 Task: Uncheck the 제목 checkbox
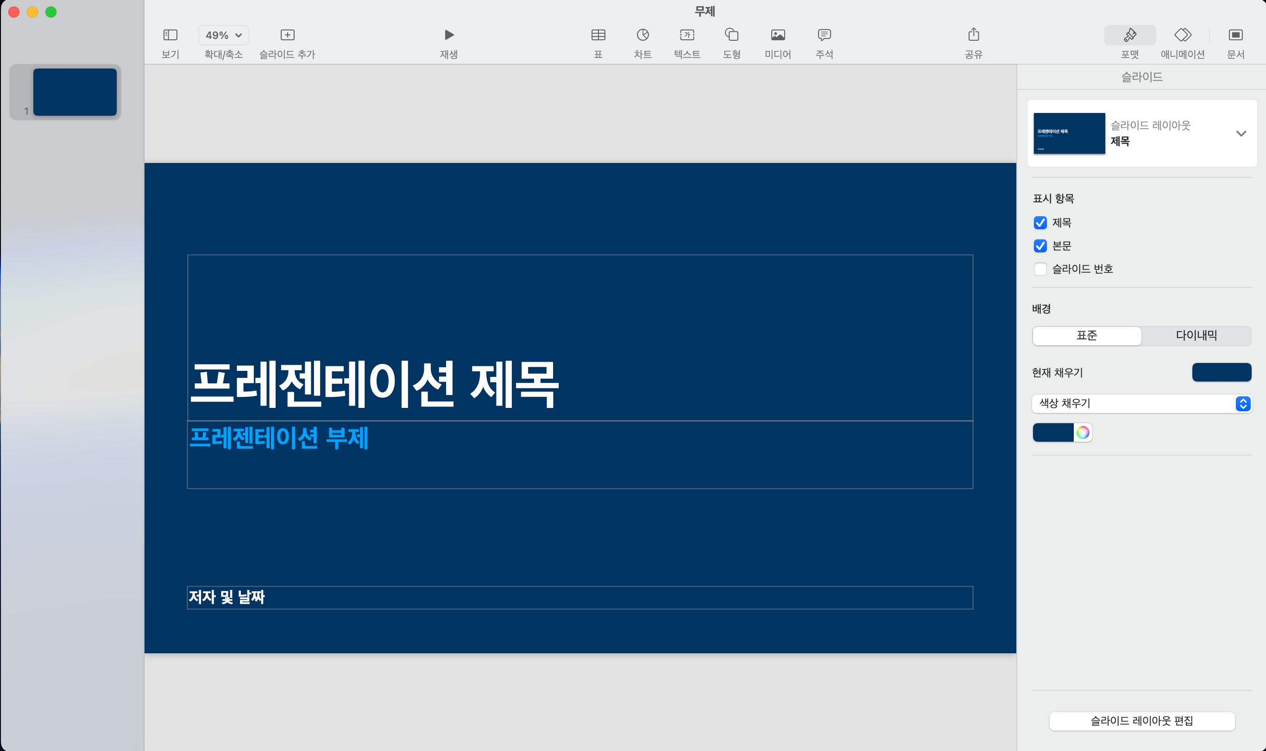pyautogui.click(x=1040, y=223)
